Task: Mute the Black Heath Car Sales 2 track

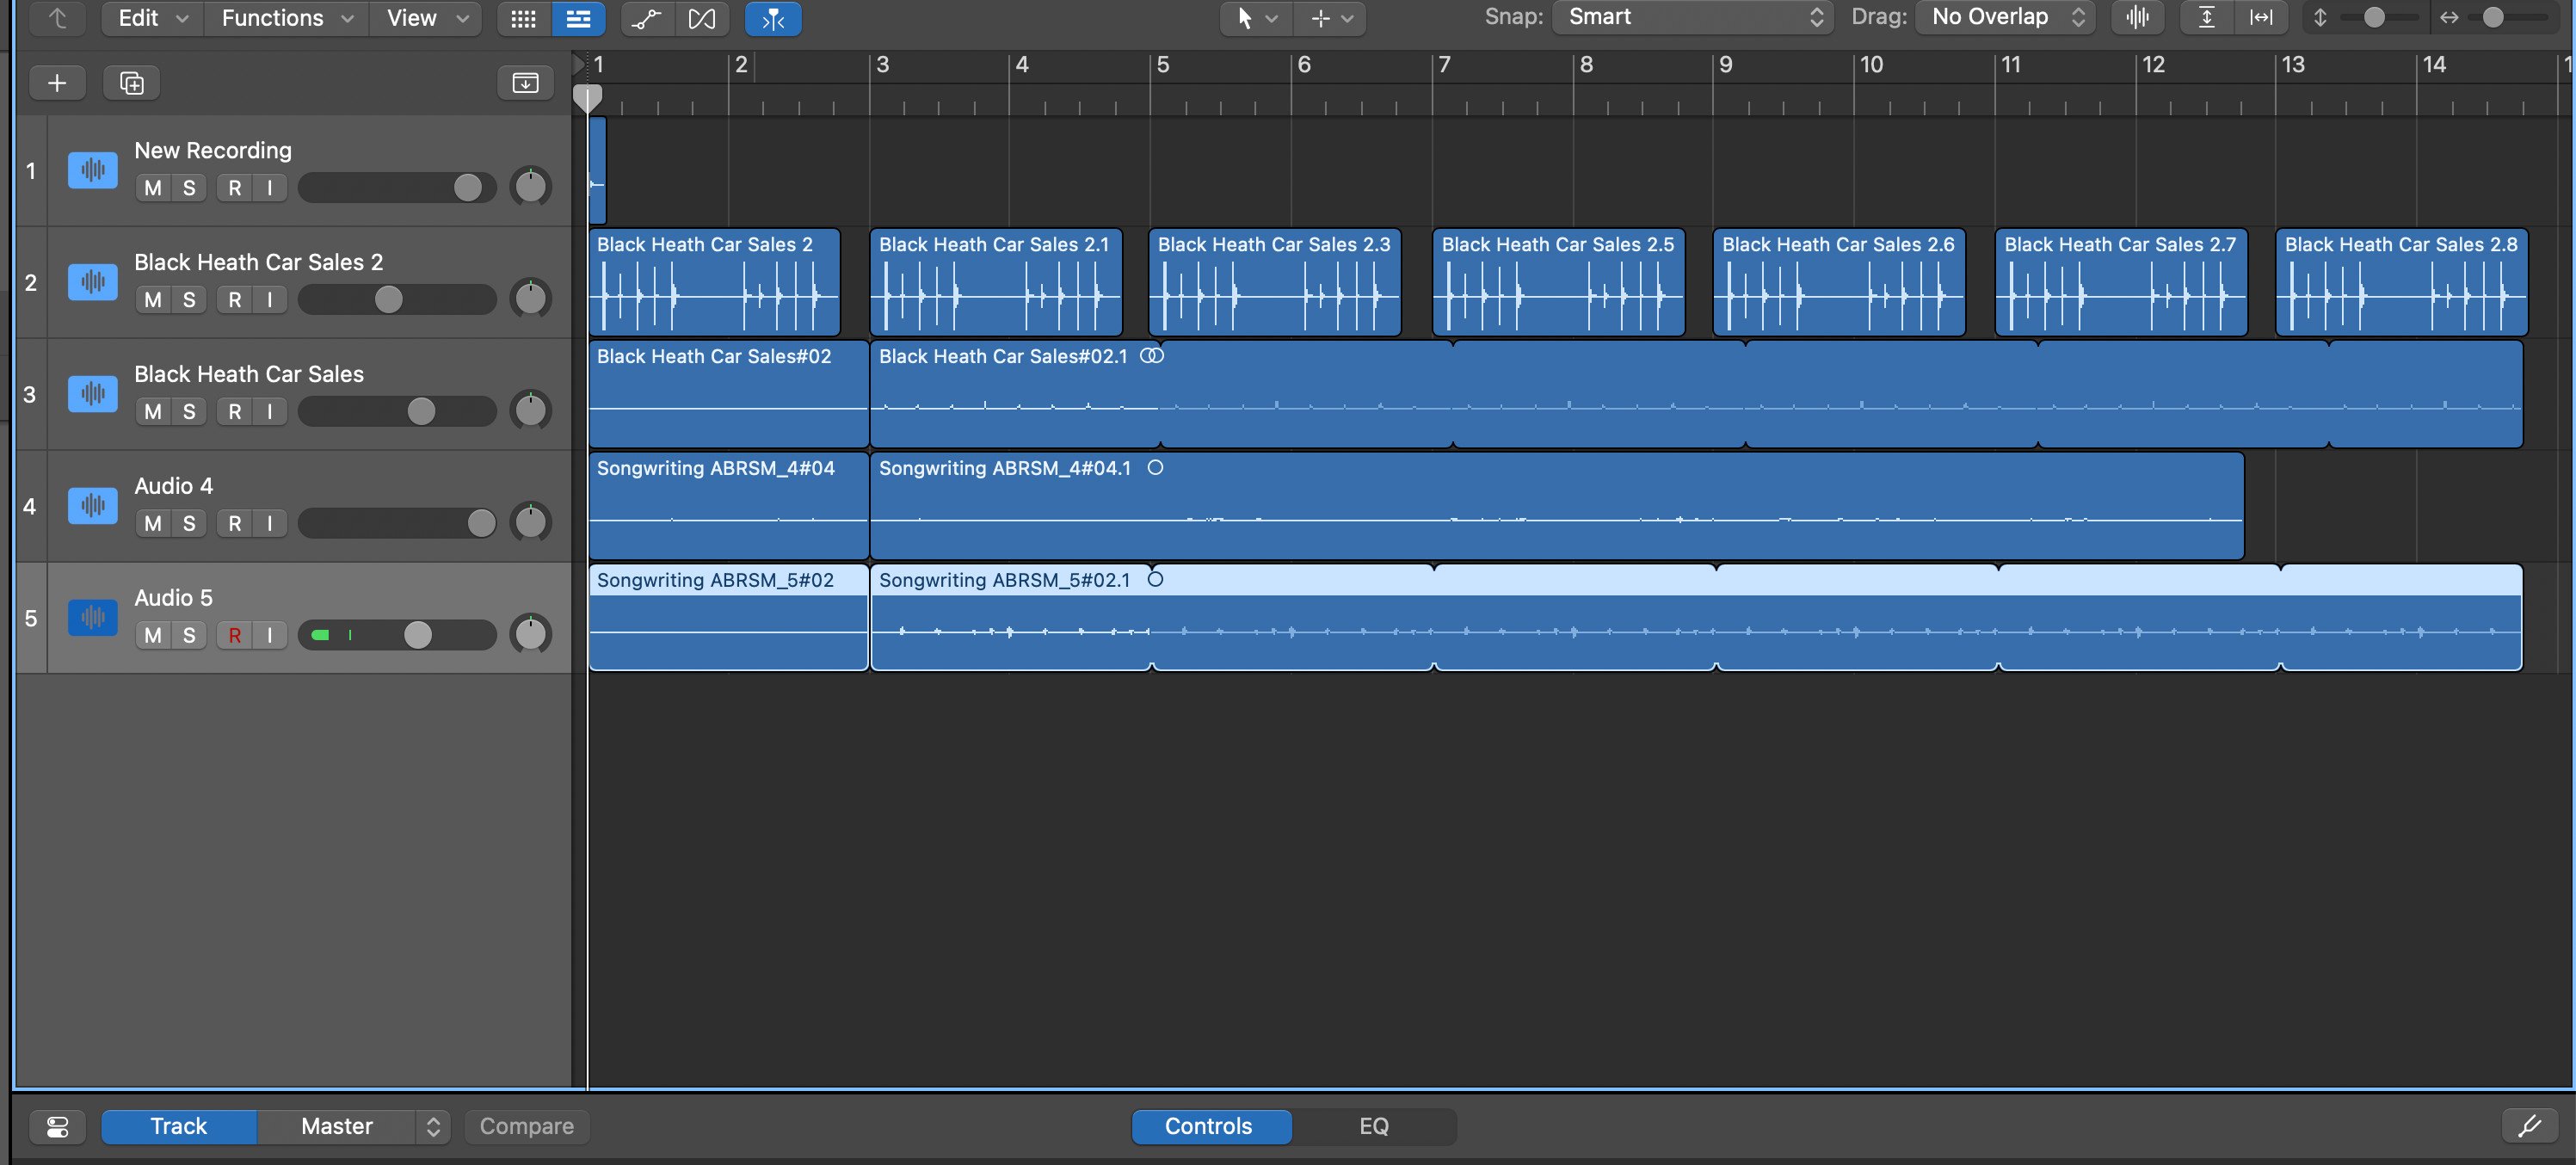Action: [153, 300]
